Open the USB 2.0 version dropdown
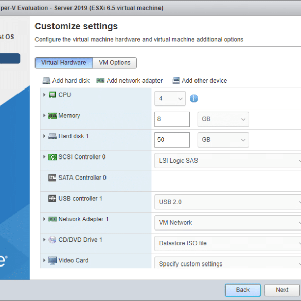 [x=227, y=202]
